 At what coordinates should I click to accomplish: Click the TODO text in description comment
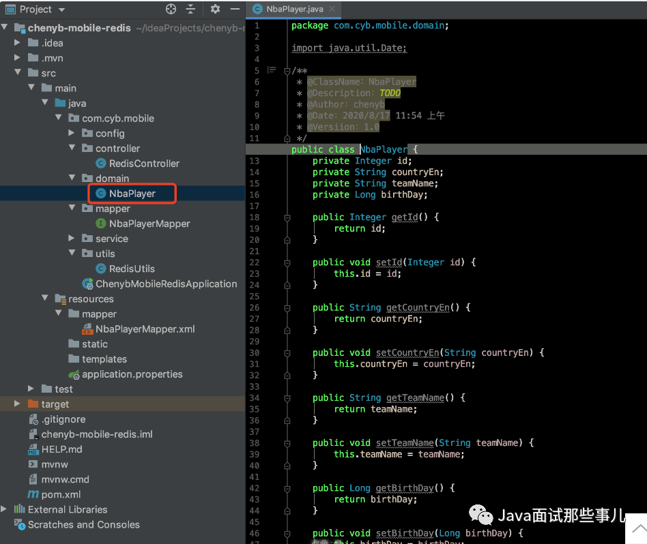click(390, 93)
